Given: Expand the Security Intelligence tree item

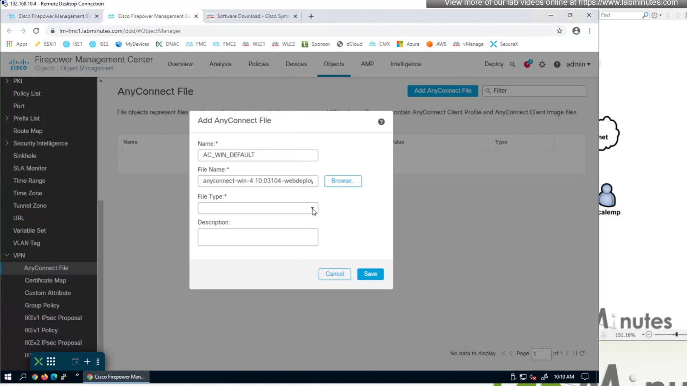Looking at the screenshot, I should click(7, 143).
